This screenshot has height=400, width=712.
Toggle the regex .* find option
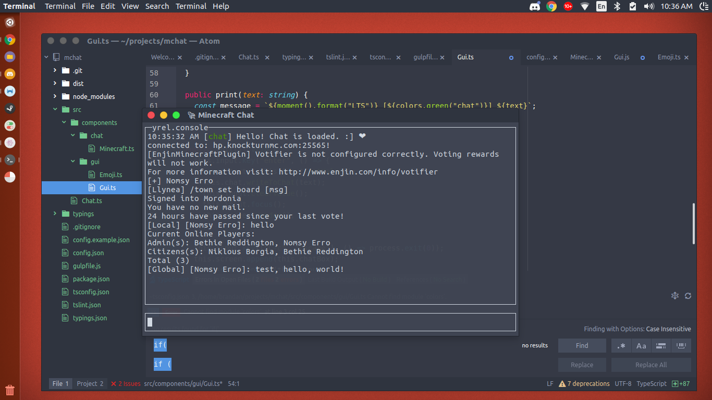point(621,345)
